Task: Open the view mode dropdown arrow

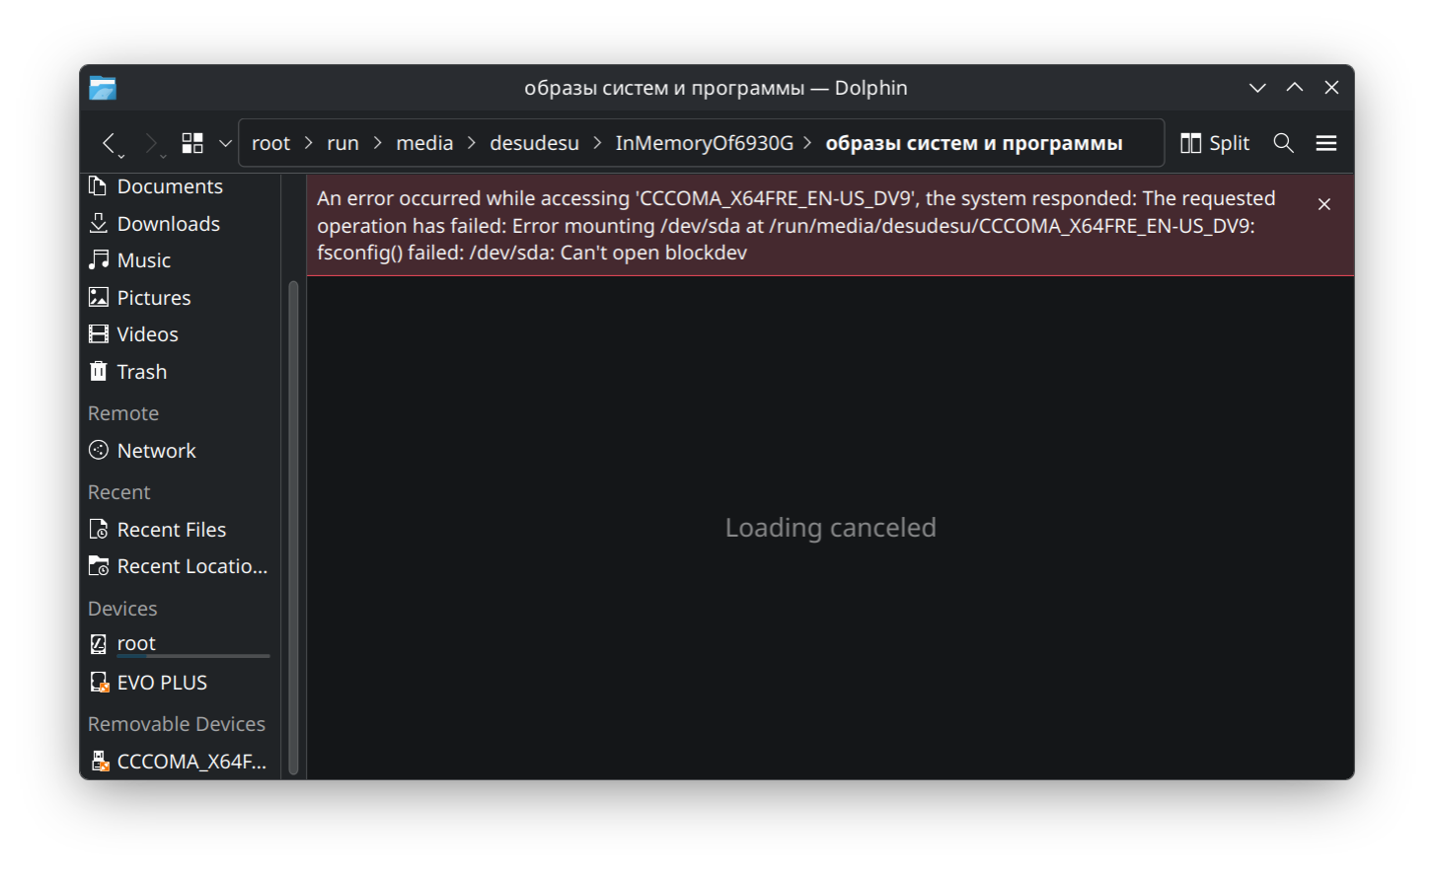Action: tap(225, 144)
